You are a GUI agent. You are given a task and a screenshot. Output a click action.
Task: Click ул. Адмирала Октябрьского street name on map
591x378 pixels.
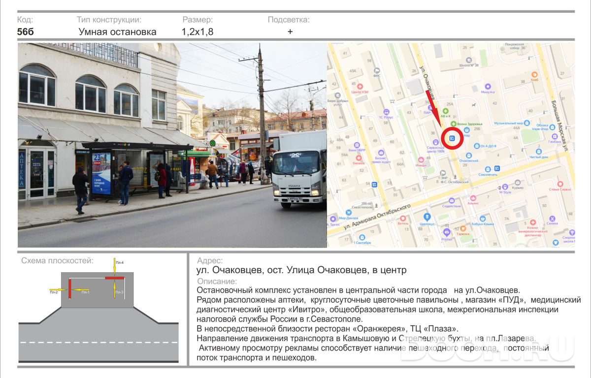pos(378,216)
